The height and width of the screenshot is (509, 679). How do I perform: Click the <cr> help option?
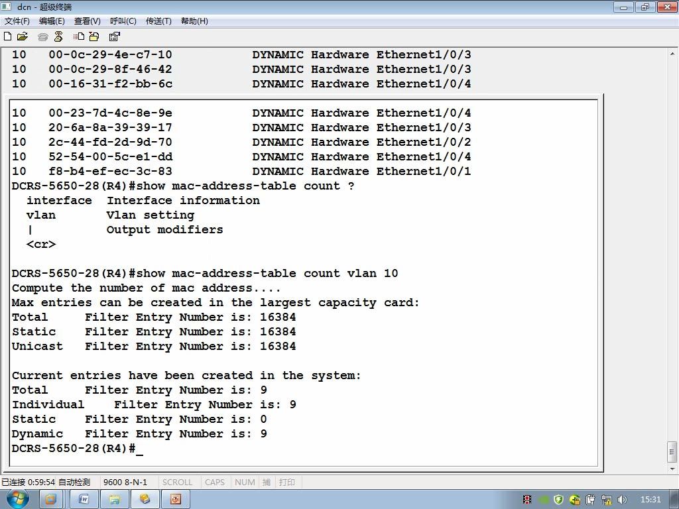tap(41, 245)
